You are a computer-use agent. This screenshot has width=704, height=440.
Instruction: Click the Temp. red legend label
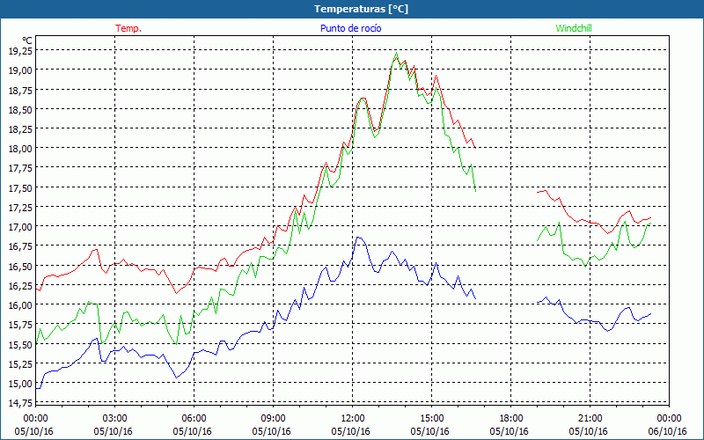point(128,28)
